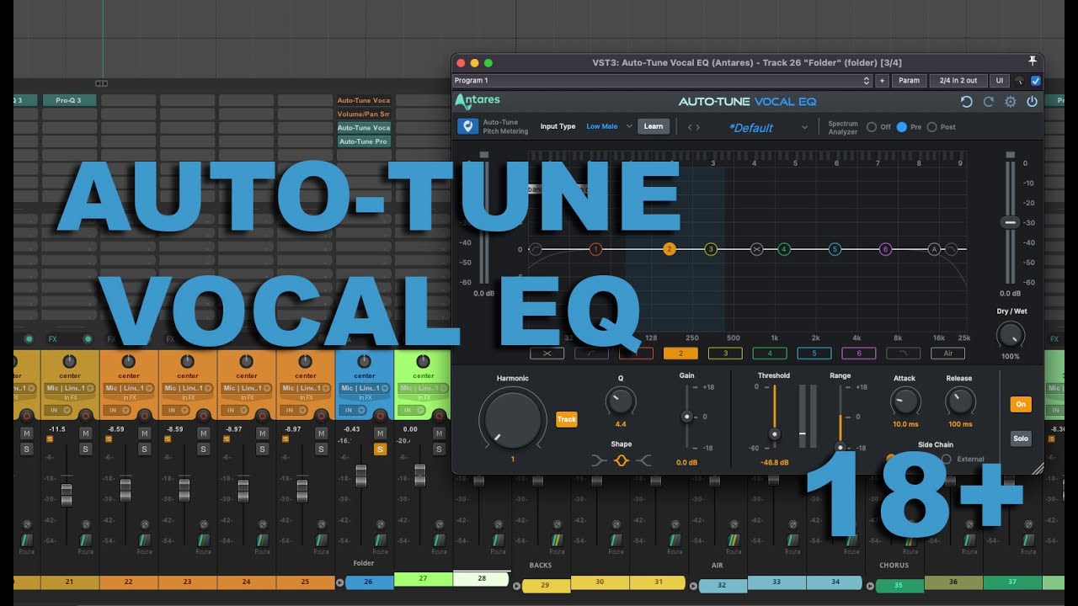Click the Redo arrow icon in Auto-Tune Vocal EQ
Viewport: 1078px width, 606px height.
click(x=988, y=102)
